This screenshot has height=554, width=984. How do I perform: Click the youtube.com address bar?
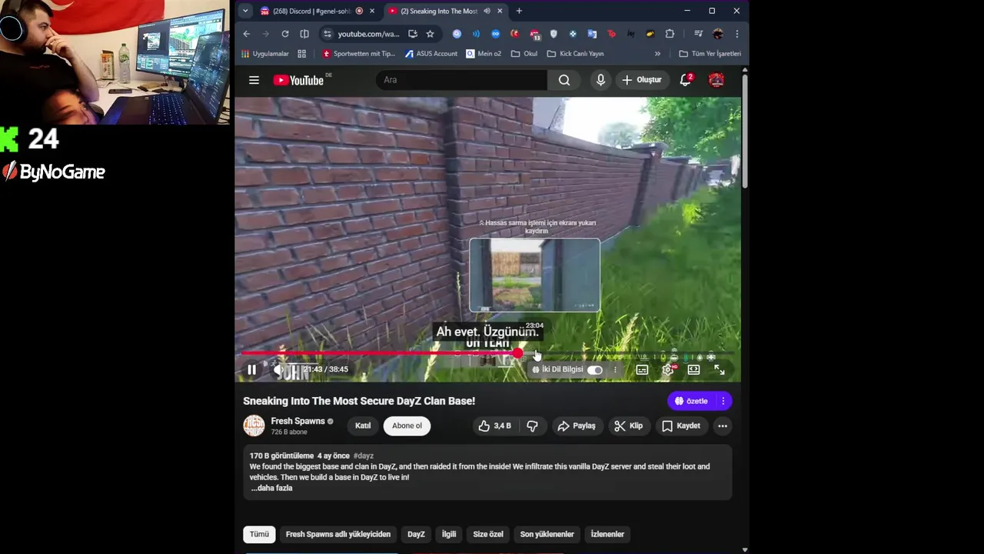pyautogui.click(x=369, y=34)
